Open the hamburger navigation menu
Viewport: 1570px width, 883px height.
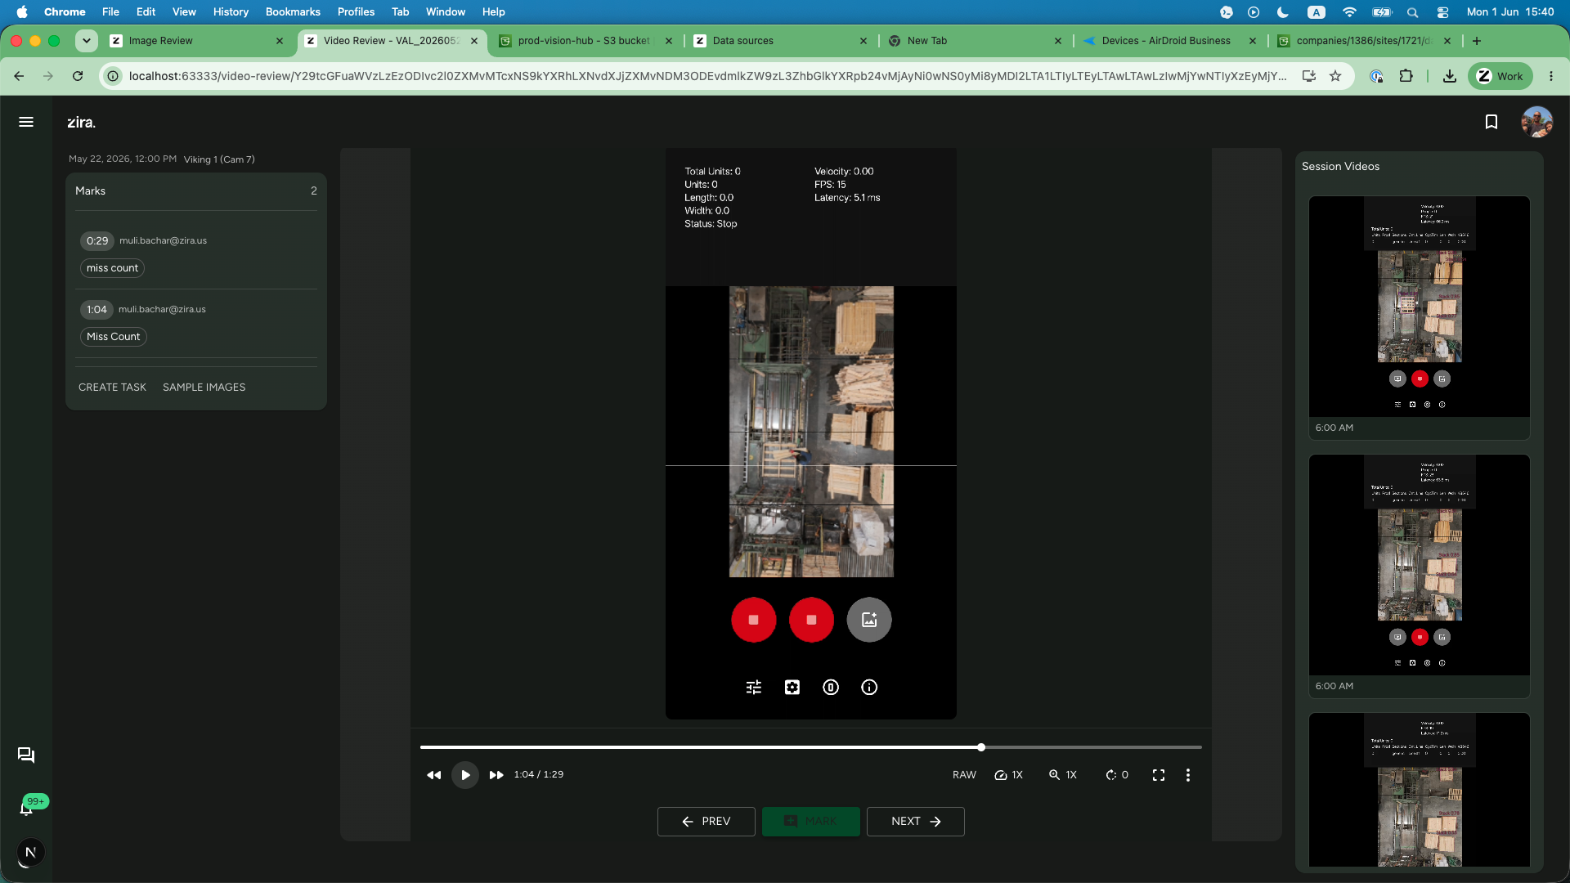26,122
